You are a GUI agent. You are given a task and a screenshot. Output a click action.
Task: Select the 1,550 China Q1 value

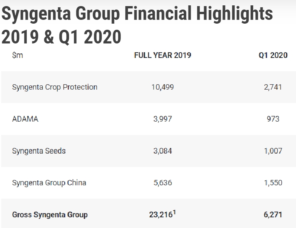click(272, 183)
